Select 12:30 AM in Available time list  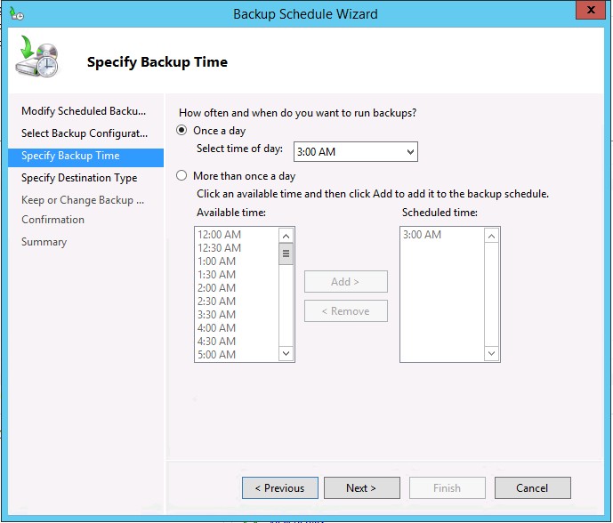(x=219, y=248)
